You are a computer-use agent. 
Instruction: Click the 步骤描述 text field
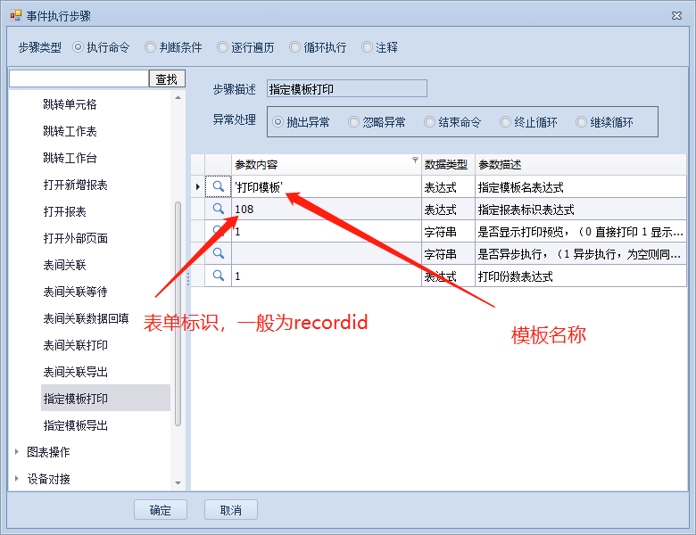coord(346,88)
